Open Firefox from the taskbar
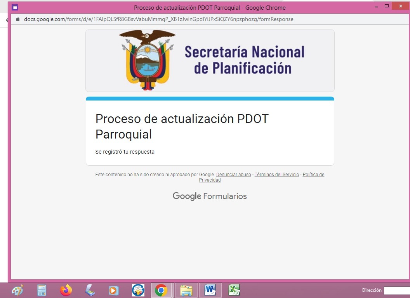410x298 pixels. click(x=66, y=290)
